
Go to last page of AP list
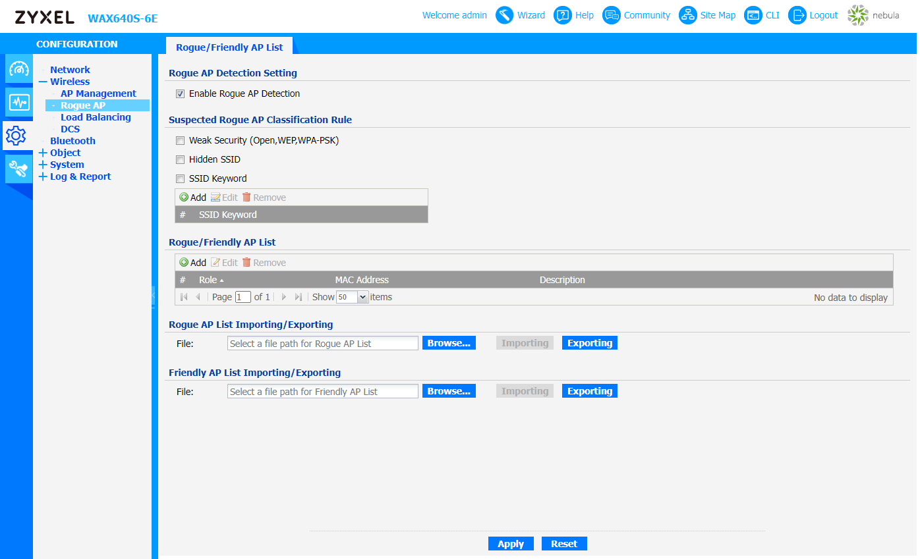pos(299,298)
